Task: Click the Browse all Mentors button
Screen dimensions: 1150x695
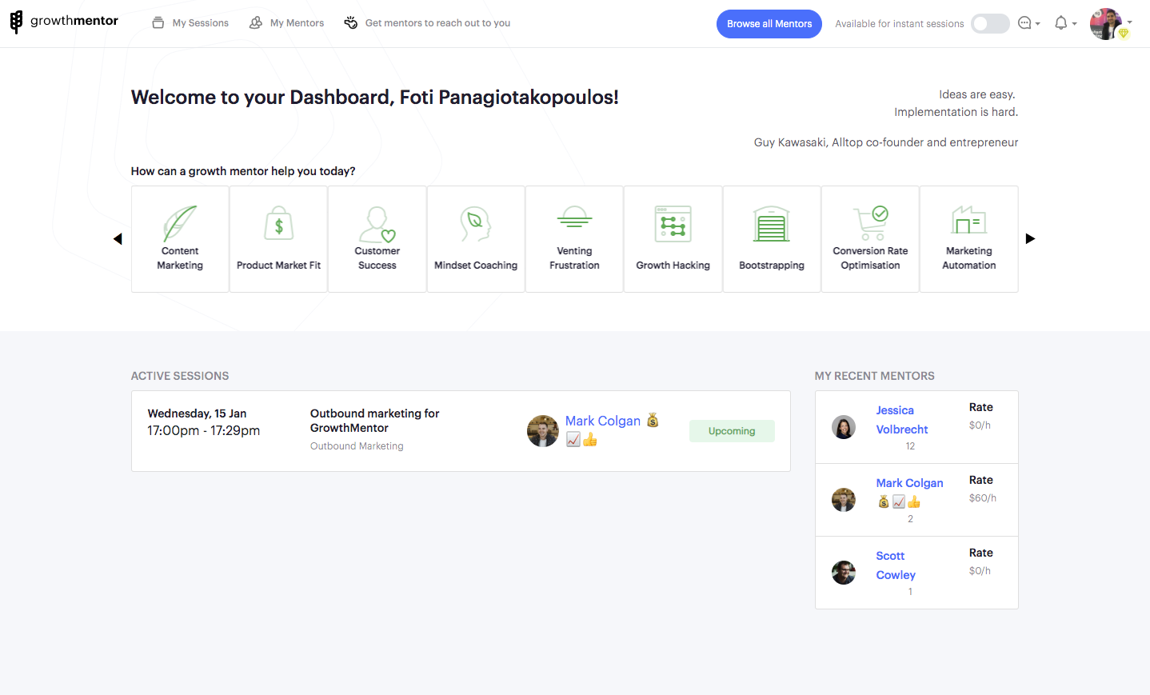Action: coord(769,24)
